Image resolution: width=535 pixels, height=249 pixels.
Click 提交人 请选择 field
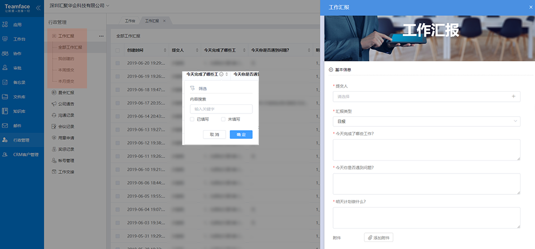[426, 96]
